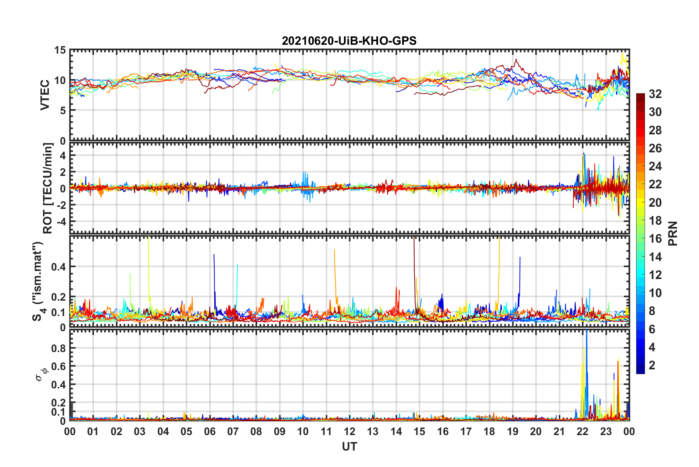This screenshot has height=467, width=699.
Task: Click hour 10 on the UT axis
Action: pos(303,431)
